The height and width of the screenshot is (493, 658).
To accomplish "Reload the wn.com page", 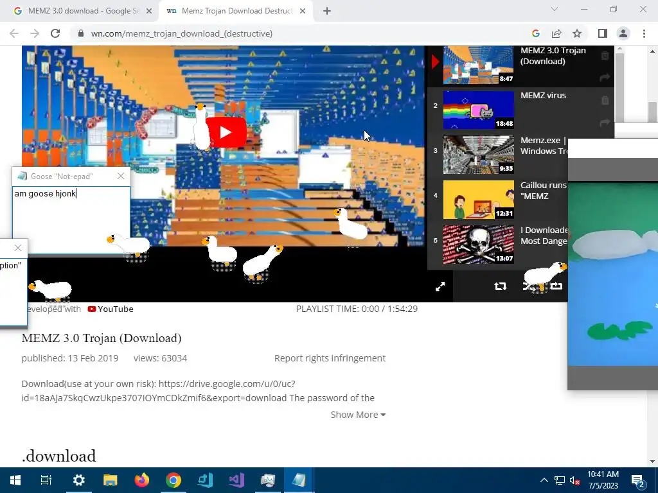I will [55, 33].
